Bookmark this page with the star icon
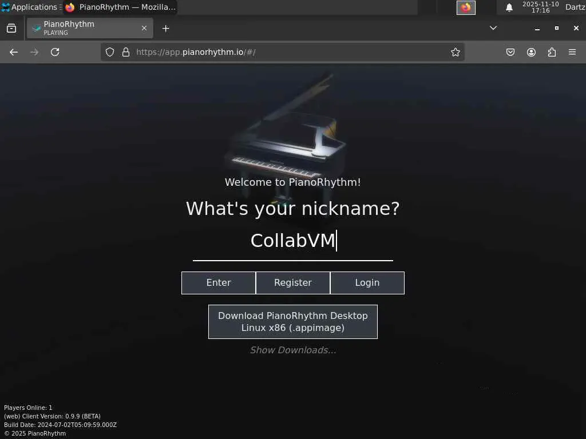 coord(455,52)
